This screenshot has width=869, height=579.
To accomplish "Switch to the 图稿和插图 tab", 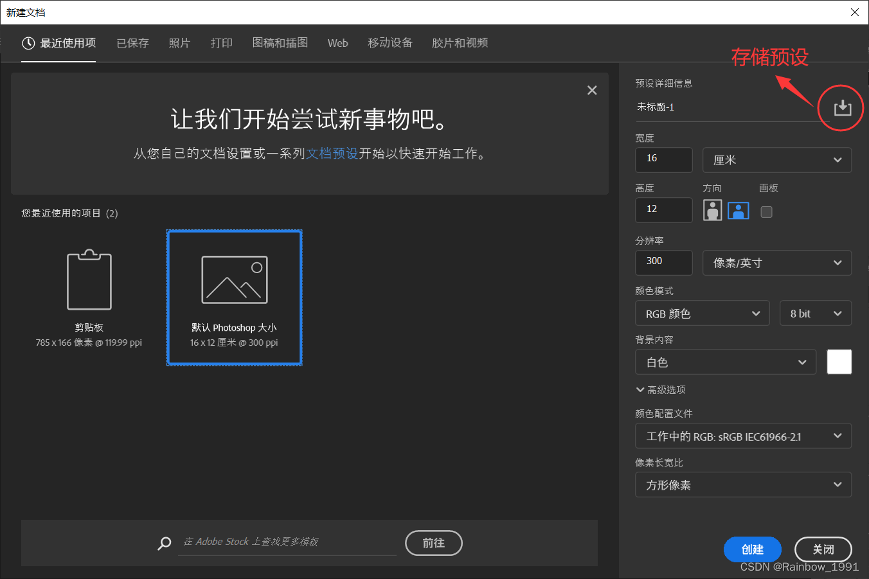I will (280, 43).
